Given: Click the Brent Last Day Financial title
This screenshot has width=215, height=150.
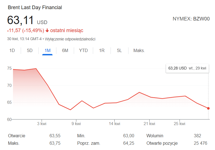Looking at the screenshot, I should pyautogui.click(x=35, y=7).
